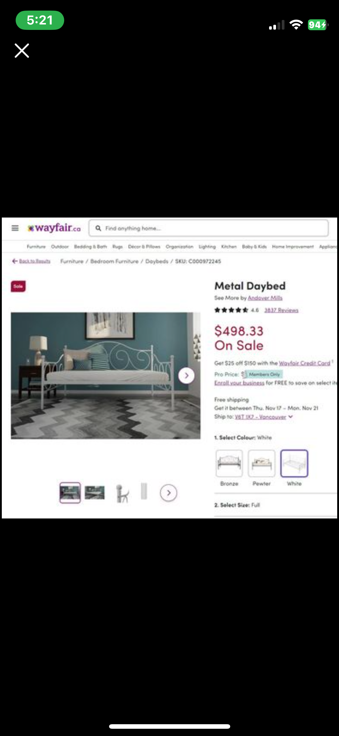Click the search magnifier icon
The height and width of the screenshot is (736, 339).
tap(98, 228)
